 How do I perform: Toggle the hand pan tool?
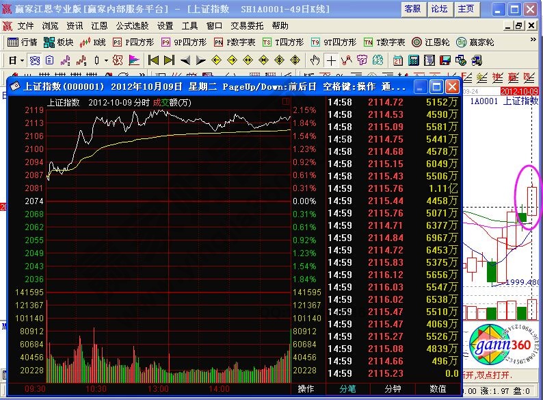(x=315, y=60)
